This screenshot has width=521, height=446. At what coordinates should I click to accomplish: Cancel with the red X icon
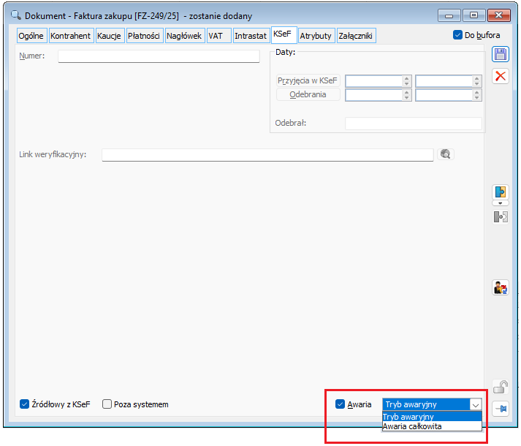tap(500, 76)
